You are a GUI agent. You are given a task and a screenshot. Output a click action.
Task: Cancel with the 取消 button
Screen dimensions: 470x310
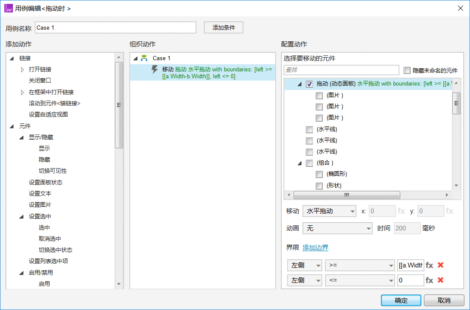[444, 300]
